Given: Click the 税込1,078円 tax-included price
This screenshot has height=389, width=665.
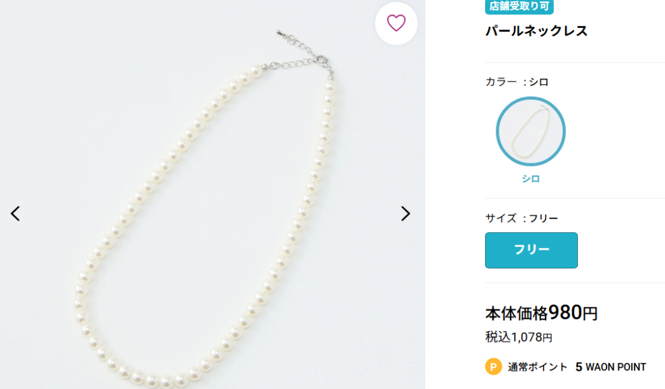Looking at the screenshot, I should [x=518, y=337].
